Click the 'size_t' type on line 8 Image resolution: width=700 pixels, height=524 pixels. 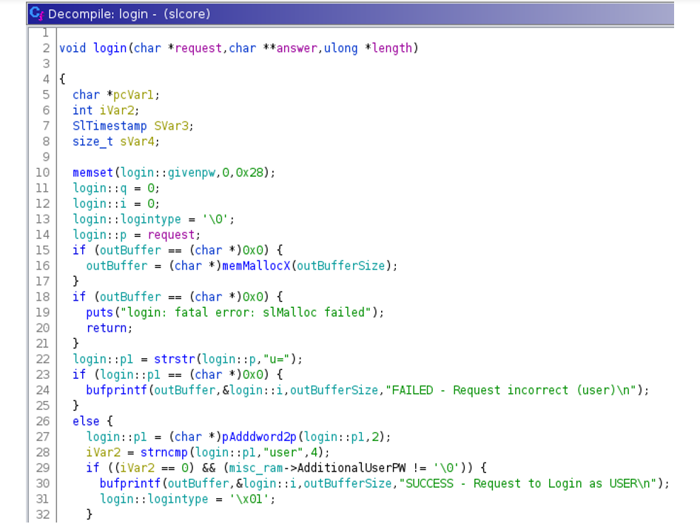point(92,141)
